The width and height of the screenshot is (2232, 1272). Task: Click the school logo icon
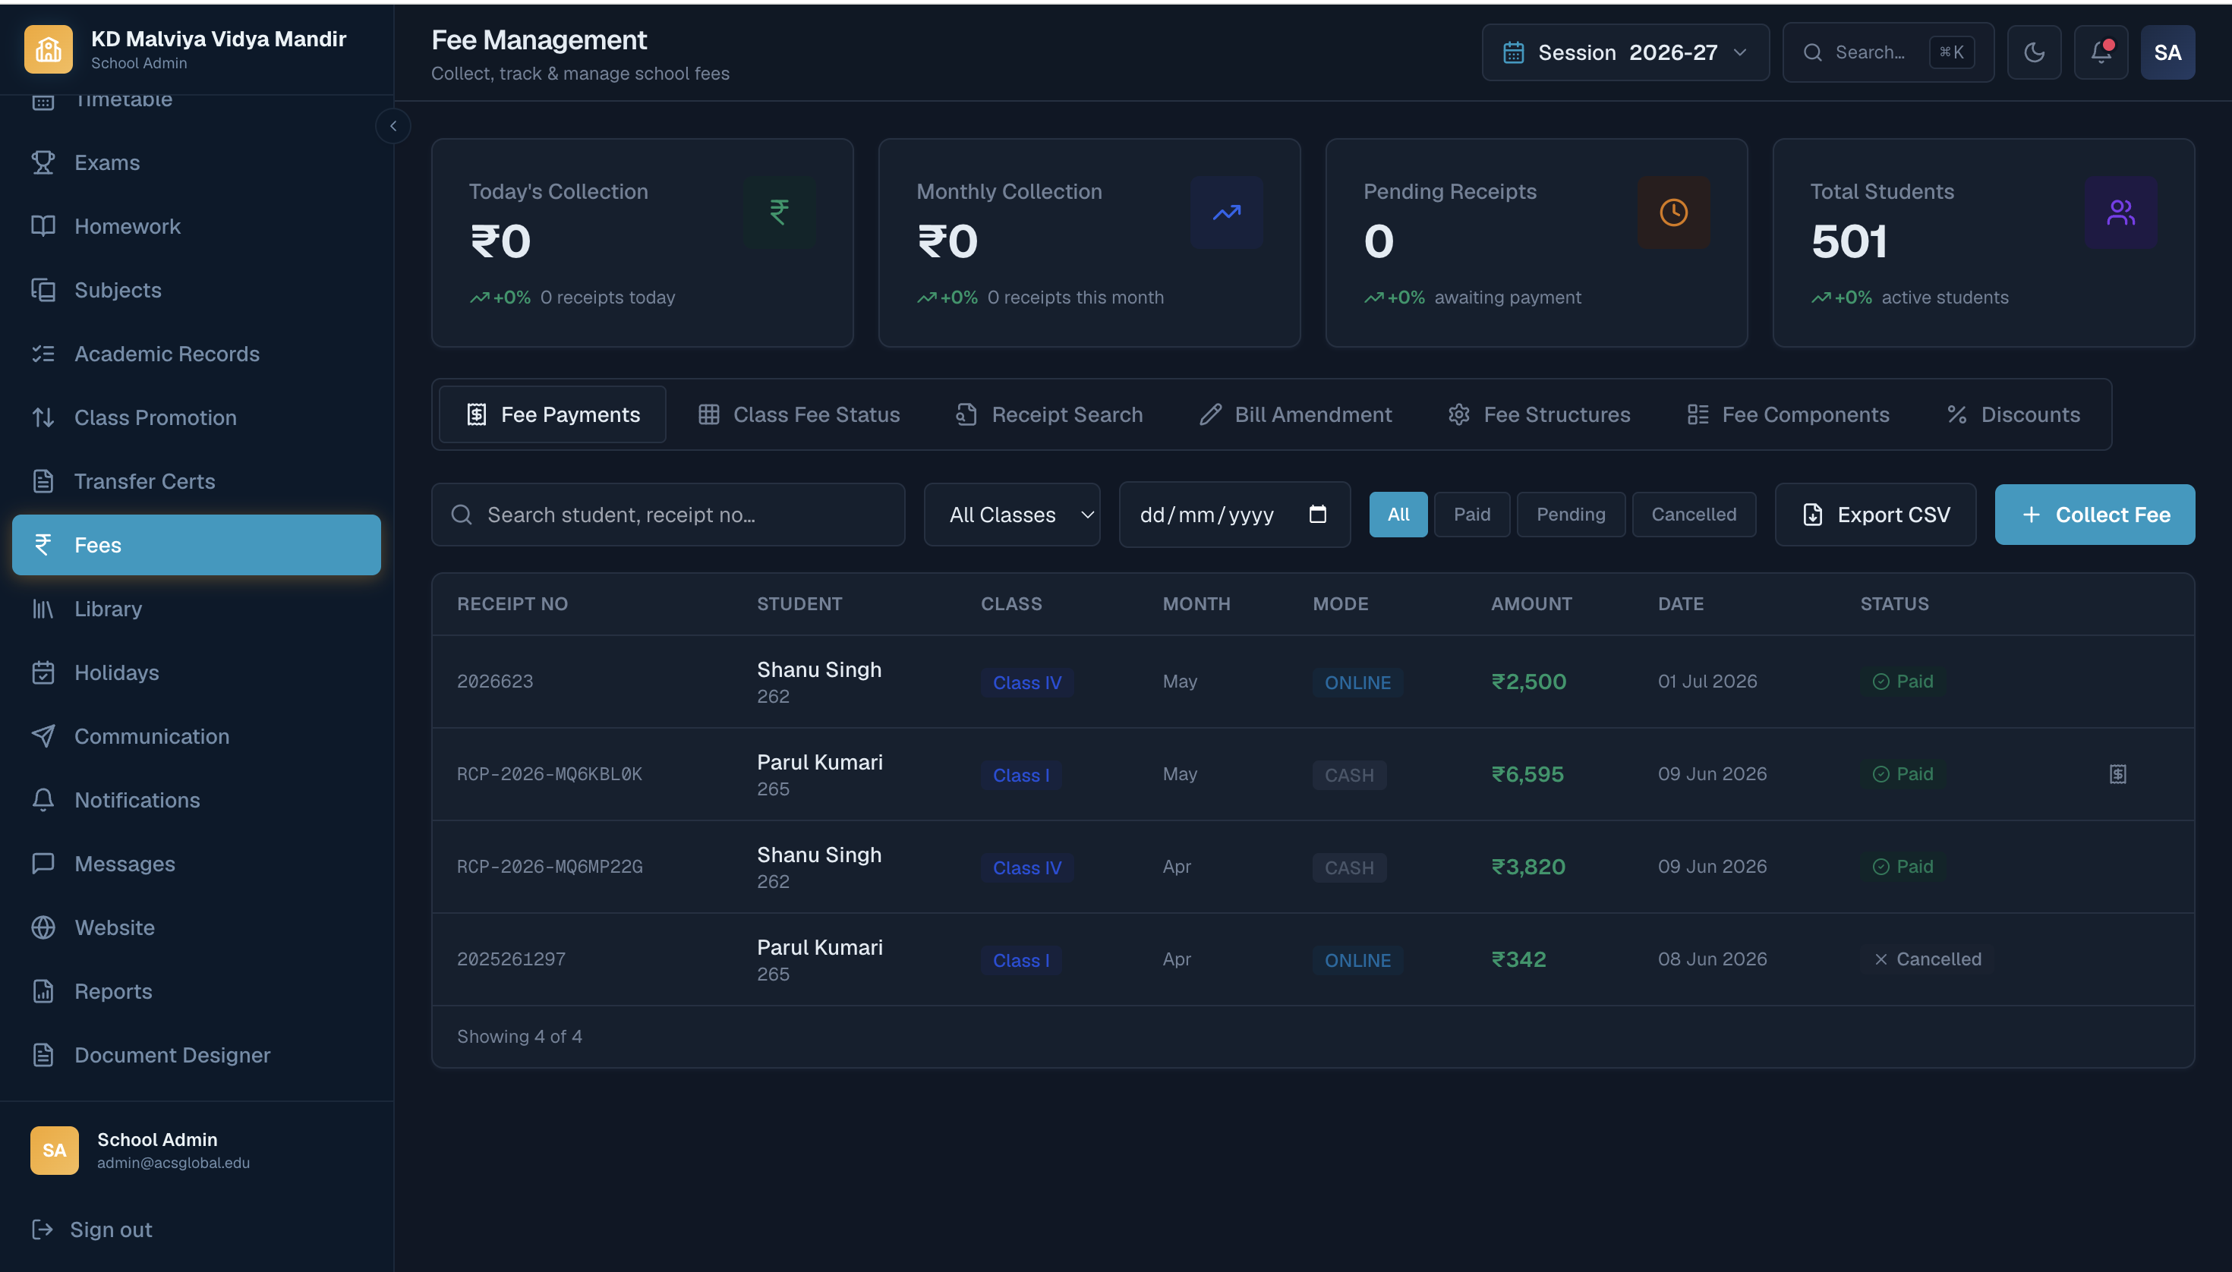48,50
